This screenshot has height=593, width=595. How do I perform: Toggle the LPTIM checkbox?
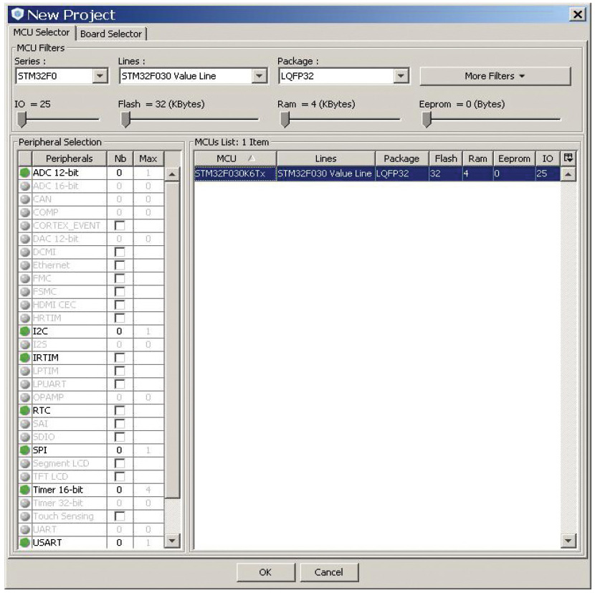coord(120,371)
